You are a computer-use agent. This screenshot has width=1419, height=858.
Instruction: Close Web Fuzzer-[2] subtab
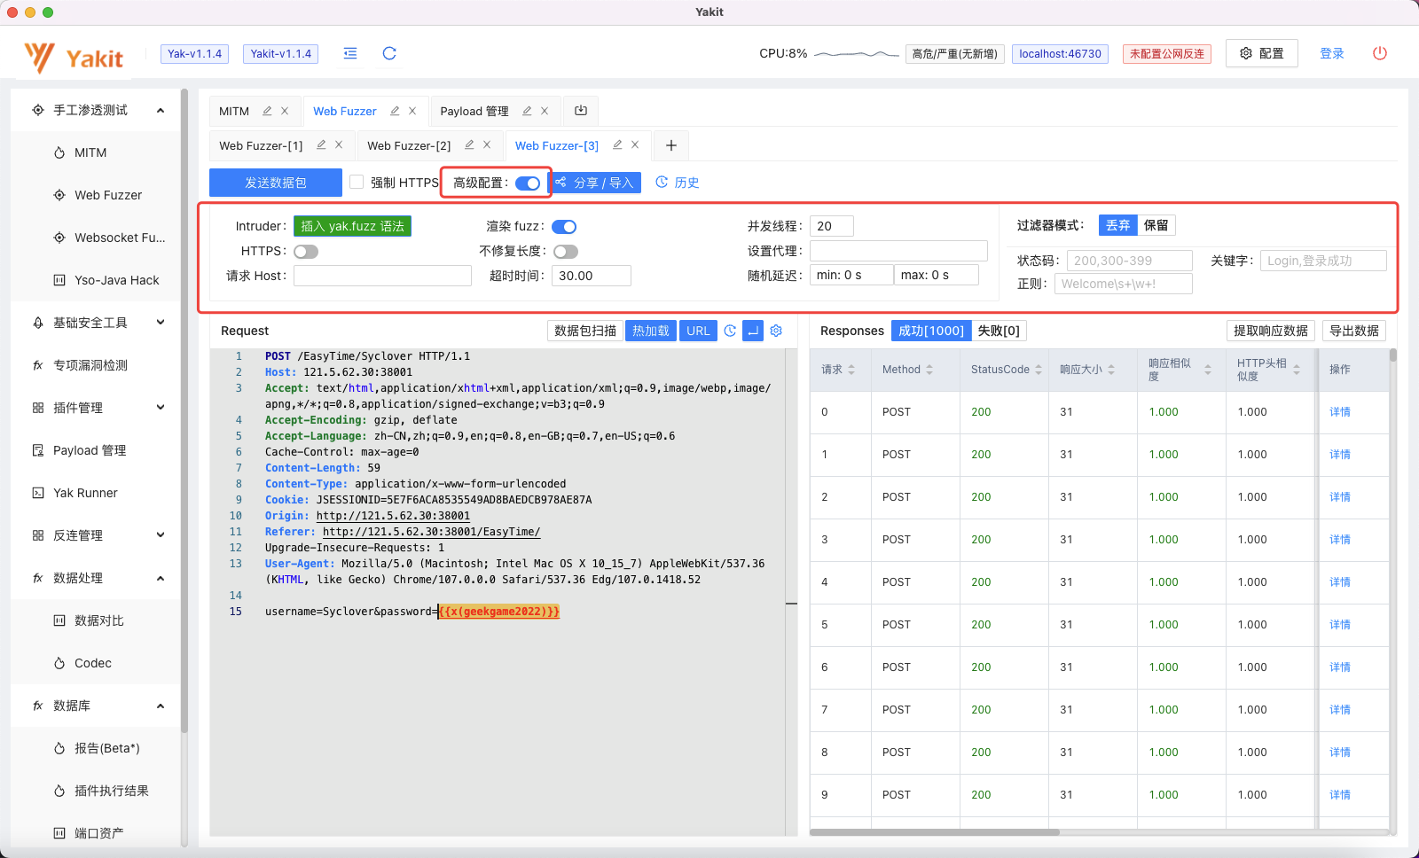click(487, 144)
